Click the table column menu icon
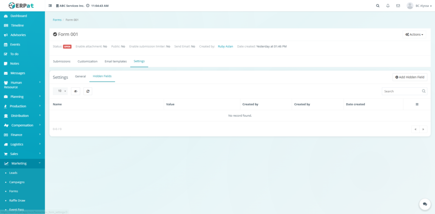 417,104
